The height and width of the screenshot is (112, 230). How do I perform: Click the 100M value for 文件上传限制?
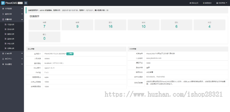tap(47, 82)
